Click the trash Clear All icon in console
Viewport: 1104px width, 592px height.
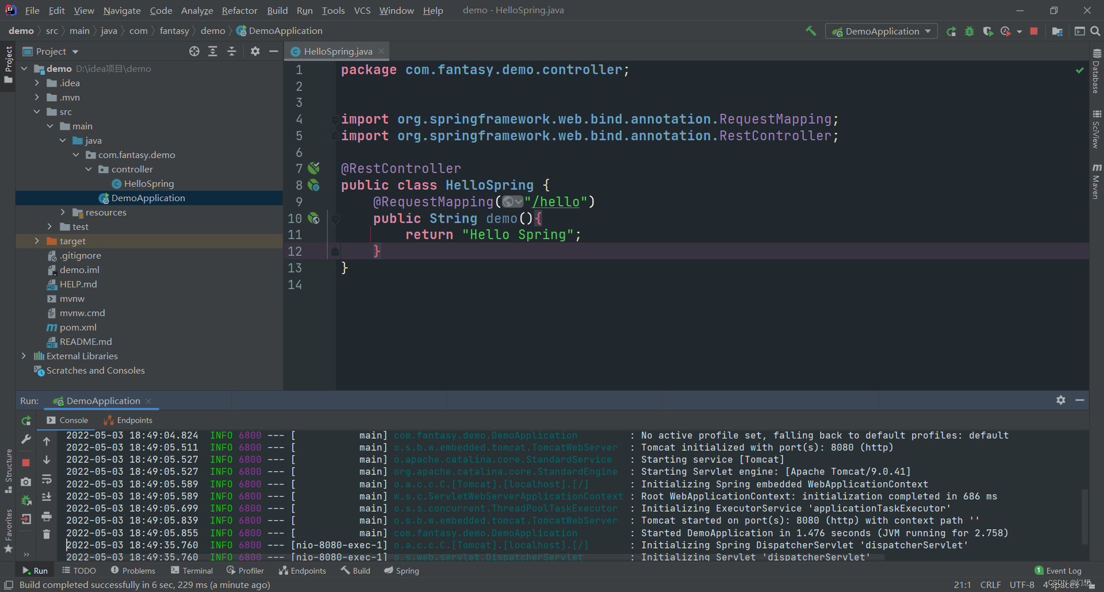coord(47,535)
